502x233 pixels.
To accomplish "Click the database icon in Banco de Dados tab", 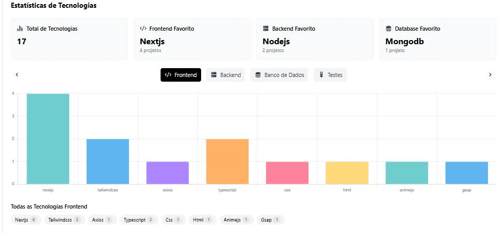I will point(258,75).
